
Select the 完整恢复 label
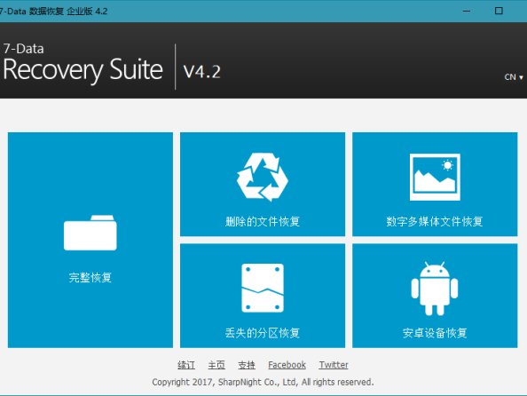[x=90, y=278]
